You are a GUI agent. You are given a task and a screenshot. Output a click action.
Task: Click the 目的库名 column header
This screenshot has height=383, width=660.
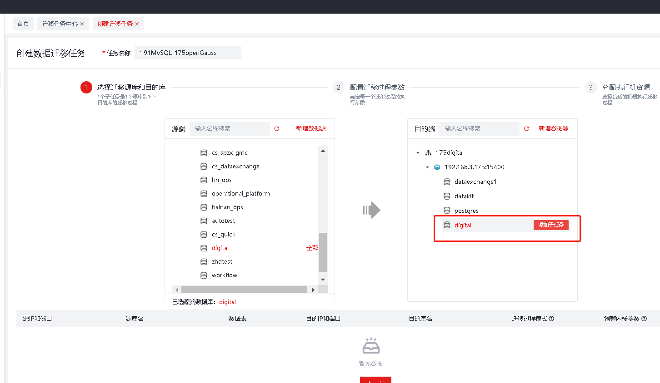pyautogui.click(x=420, y=319)
